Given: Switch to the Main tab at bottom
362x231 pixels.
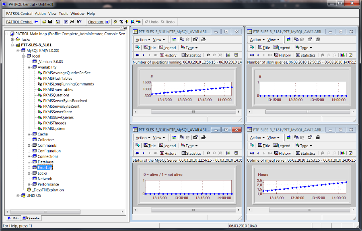Looking at the screenshot, I should point(13,218).
